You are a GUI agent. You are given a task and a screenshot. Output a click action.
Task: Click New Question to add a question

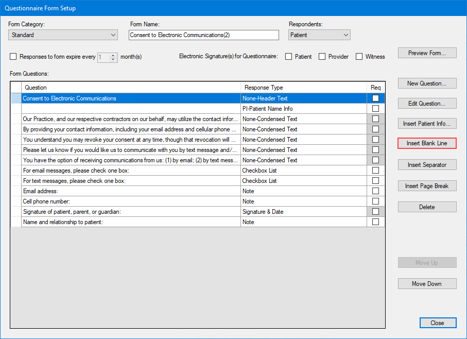tap(427, 83)
